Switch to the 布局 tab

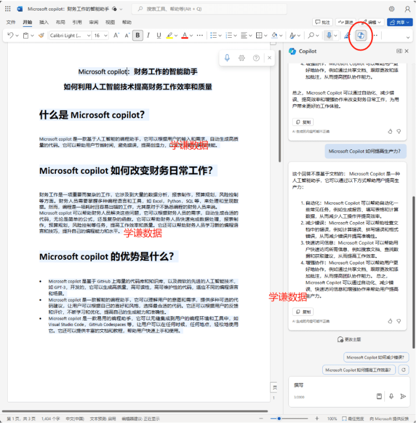click(60, 22)
